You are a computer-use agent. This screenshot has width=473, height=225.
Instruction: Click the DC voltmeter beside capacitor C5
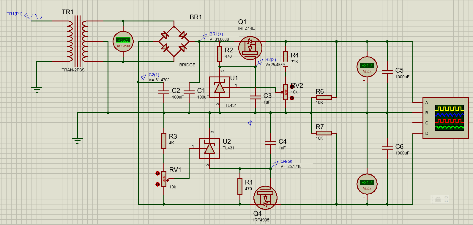367,67
